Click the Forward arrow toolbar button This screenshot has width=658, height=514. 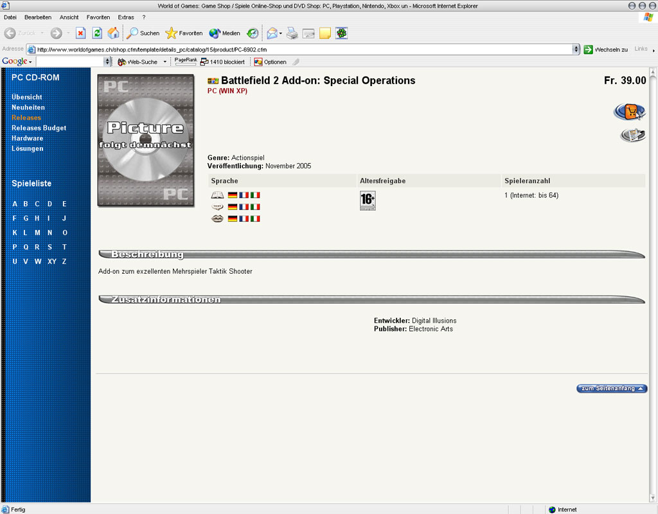(x=57, y=33)
